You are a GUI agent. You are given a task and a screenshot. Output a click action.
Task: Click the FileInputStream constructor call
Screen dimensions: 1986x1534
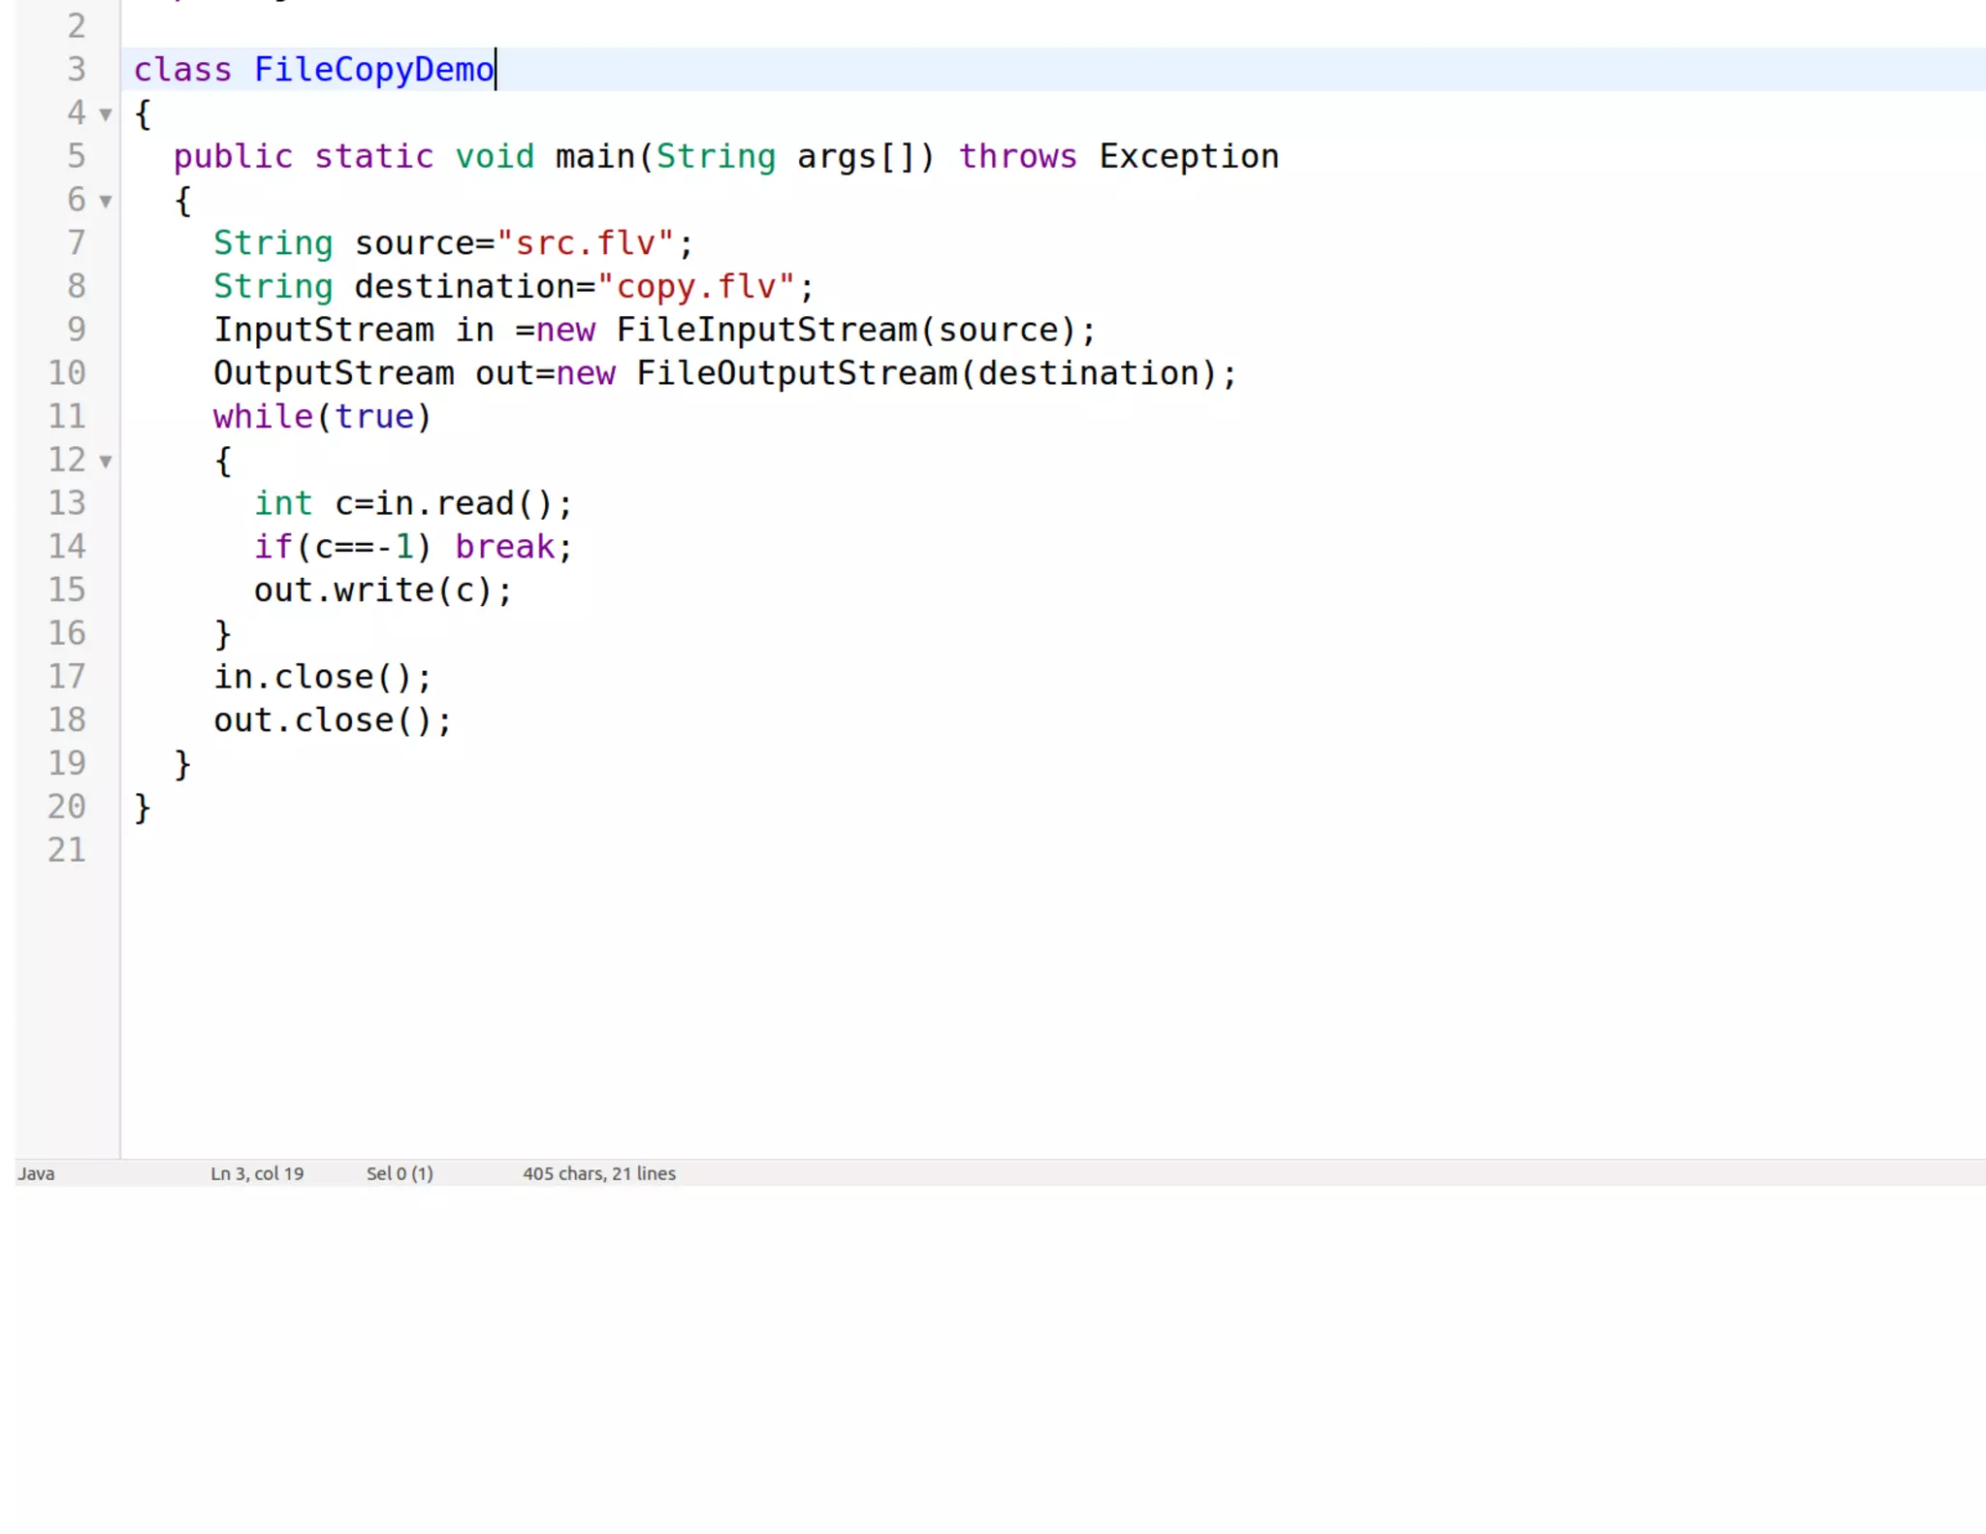pyautogui.click(x=766, y=331)
